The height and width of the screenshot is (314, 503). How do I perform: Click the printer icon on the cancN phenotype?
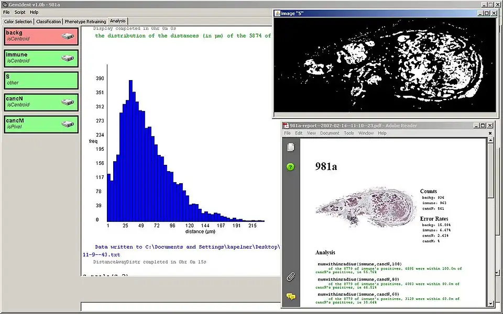tap(67, 102)
